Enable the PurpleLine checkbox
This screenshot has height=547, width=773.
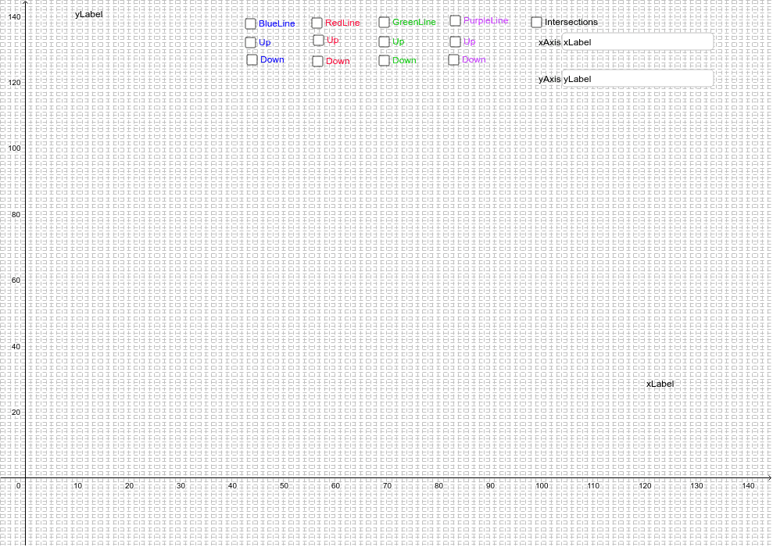(x=456, y=20)
